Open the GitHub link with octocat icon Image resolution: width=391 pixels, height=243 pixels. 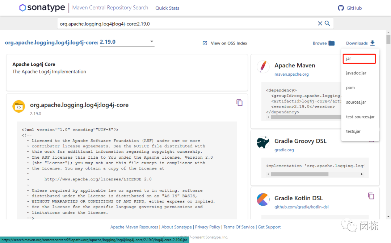point(350,8)
